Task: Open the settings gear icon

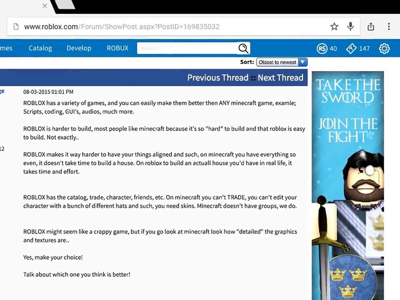Action: (x=384, y=49)
